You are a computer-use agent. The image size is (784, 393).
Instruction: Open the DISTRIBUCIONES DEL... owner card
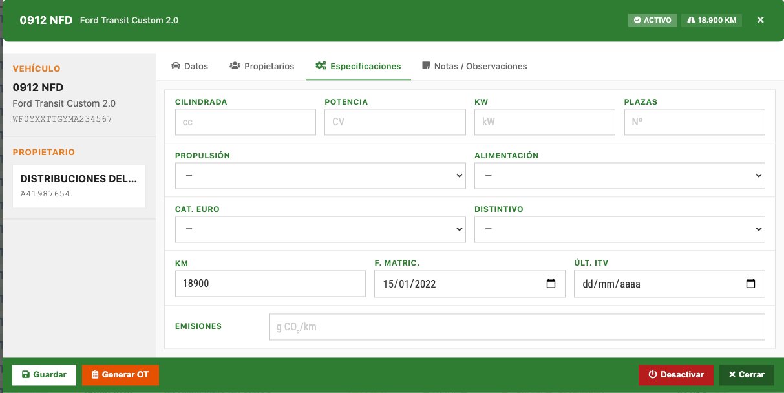79,186
